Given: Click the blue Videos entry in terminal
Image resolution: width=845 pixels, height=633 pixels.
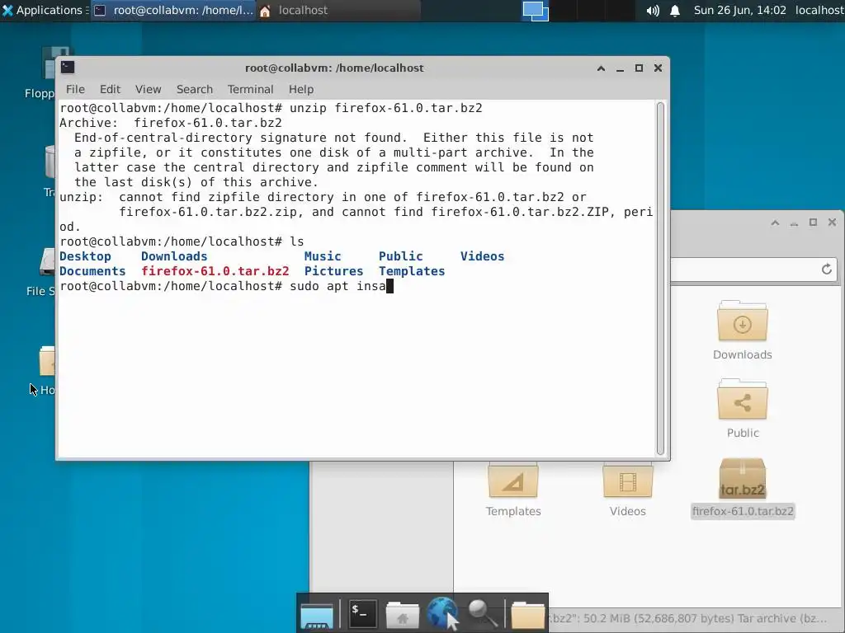Looking at the screenshot, I should pyautogui.click(x=482, y=256).
